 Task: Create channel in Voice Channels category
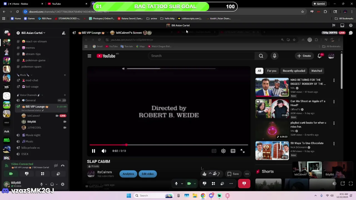point(65,95)
